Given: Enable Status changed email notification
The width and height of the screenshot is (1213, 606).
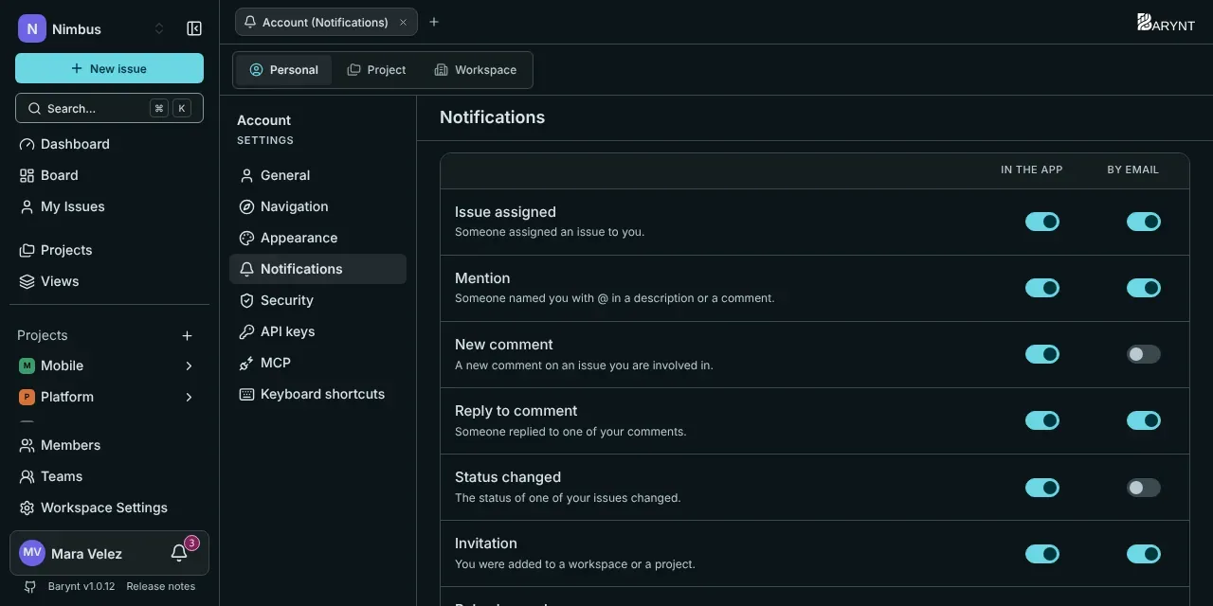Looking at the screenshot, I should [x=1144, y=488].
